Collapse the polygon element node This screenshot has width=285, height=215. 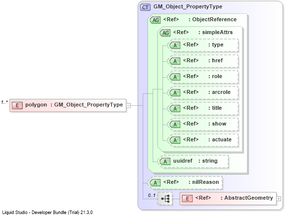(128, 105)
